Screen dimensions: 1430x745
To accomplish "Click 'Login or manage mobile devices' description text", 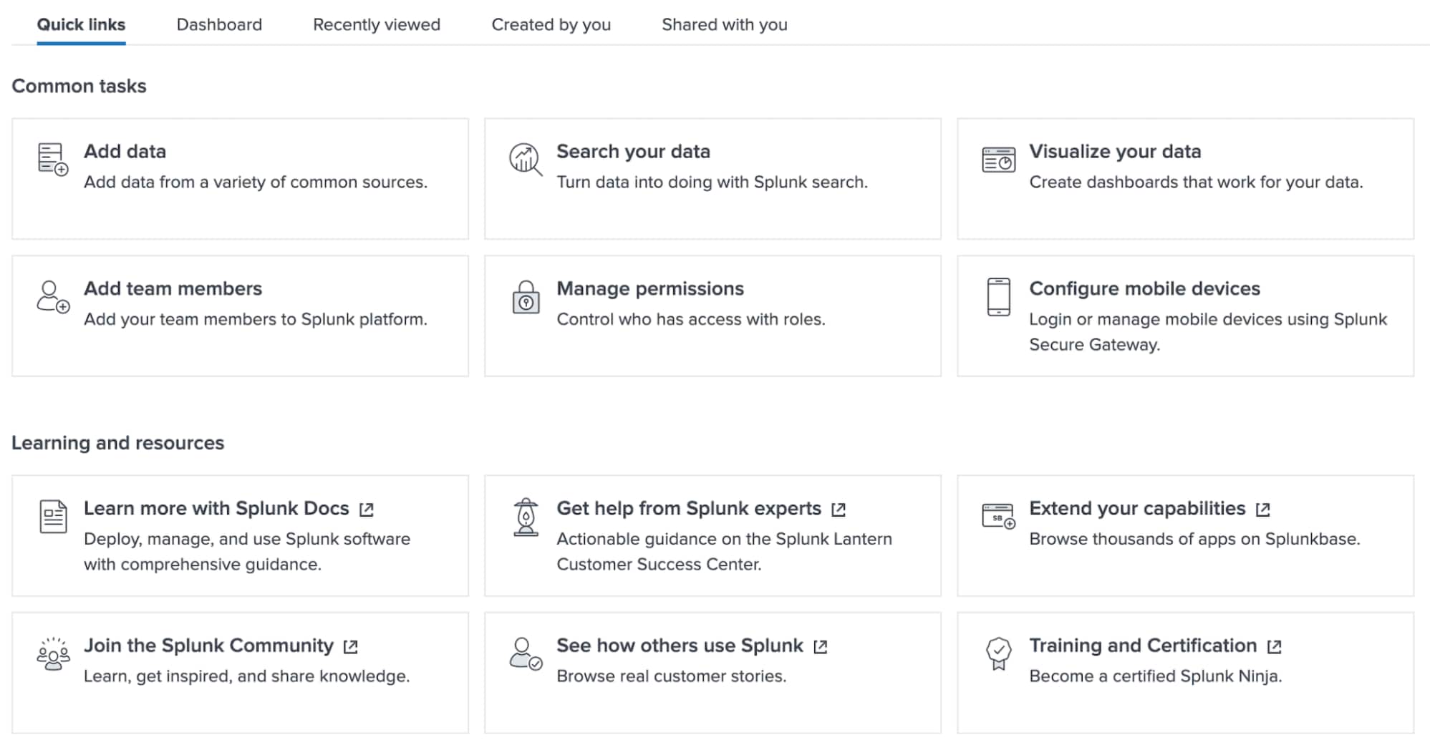I will point(1208,332).
